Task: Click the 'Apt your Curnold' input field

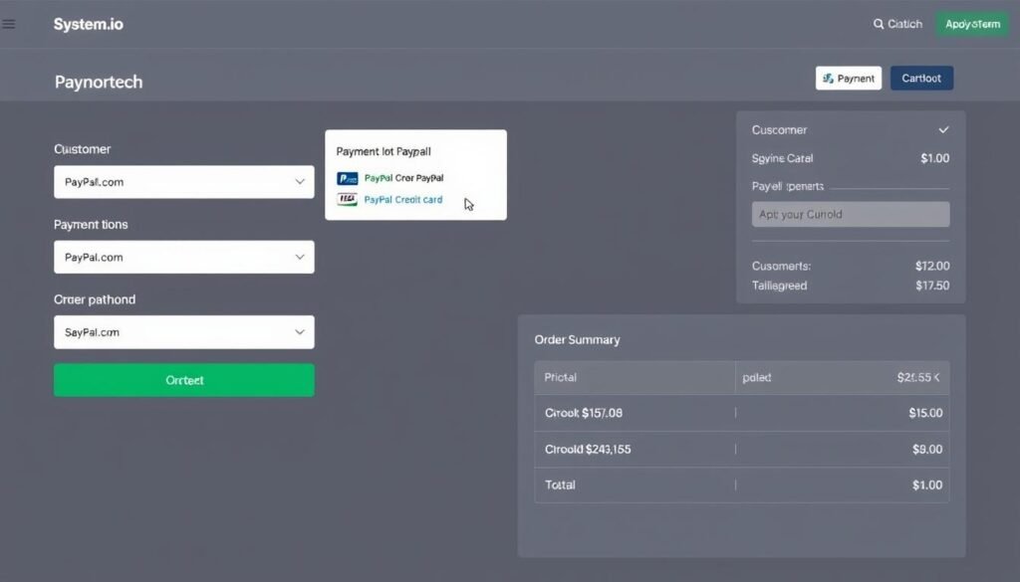Action: (850, 214)
